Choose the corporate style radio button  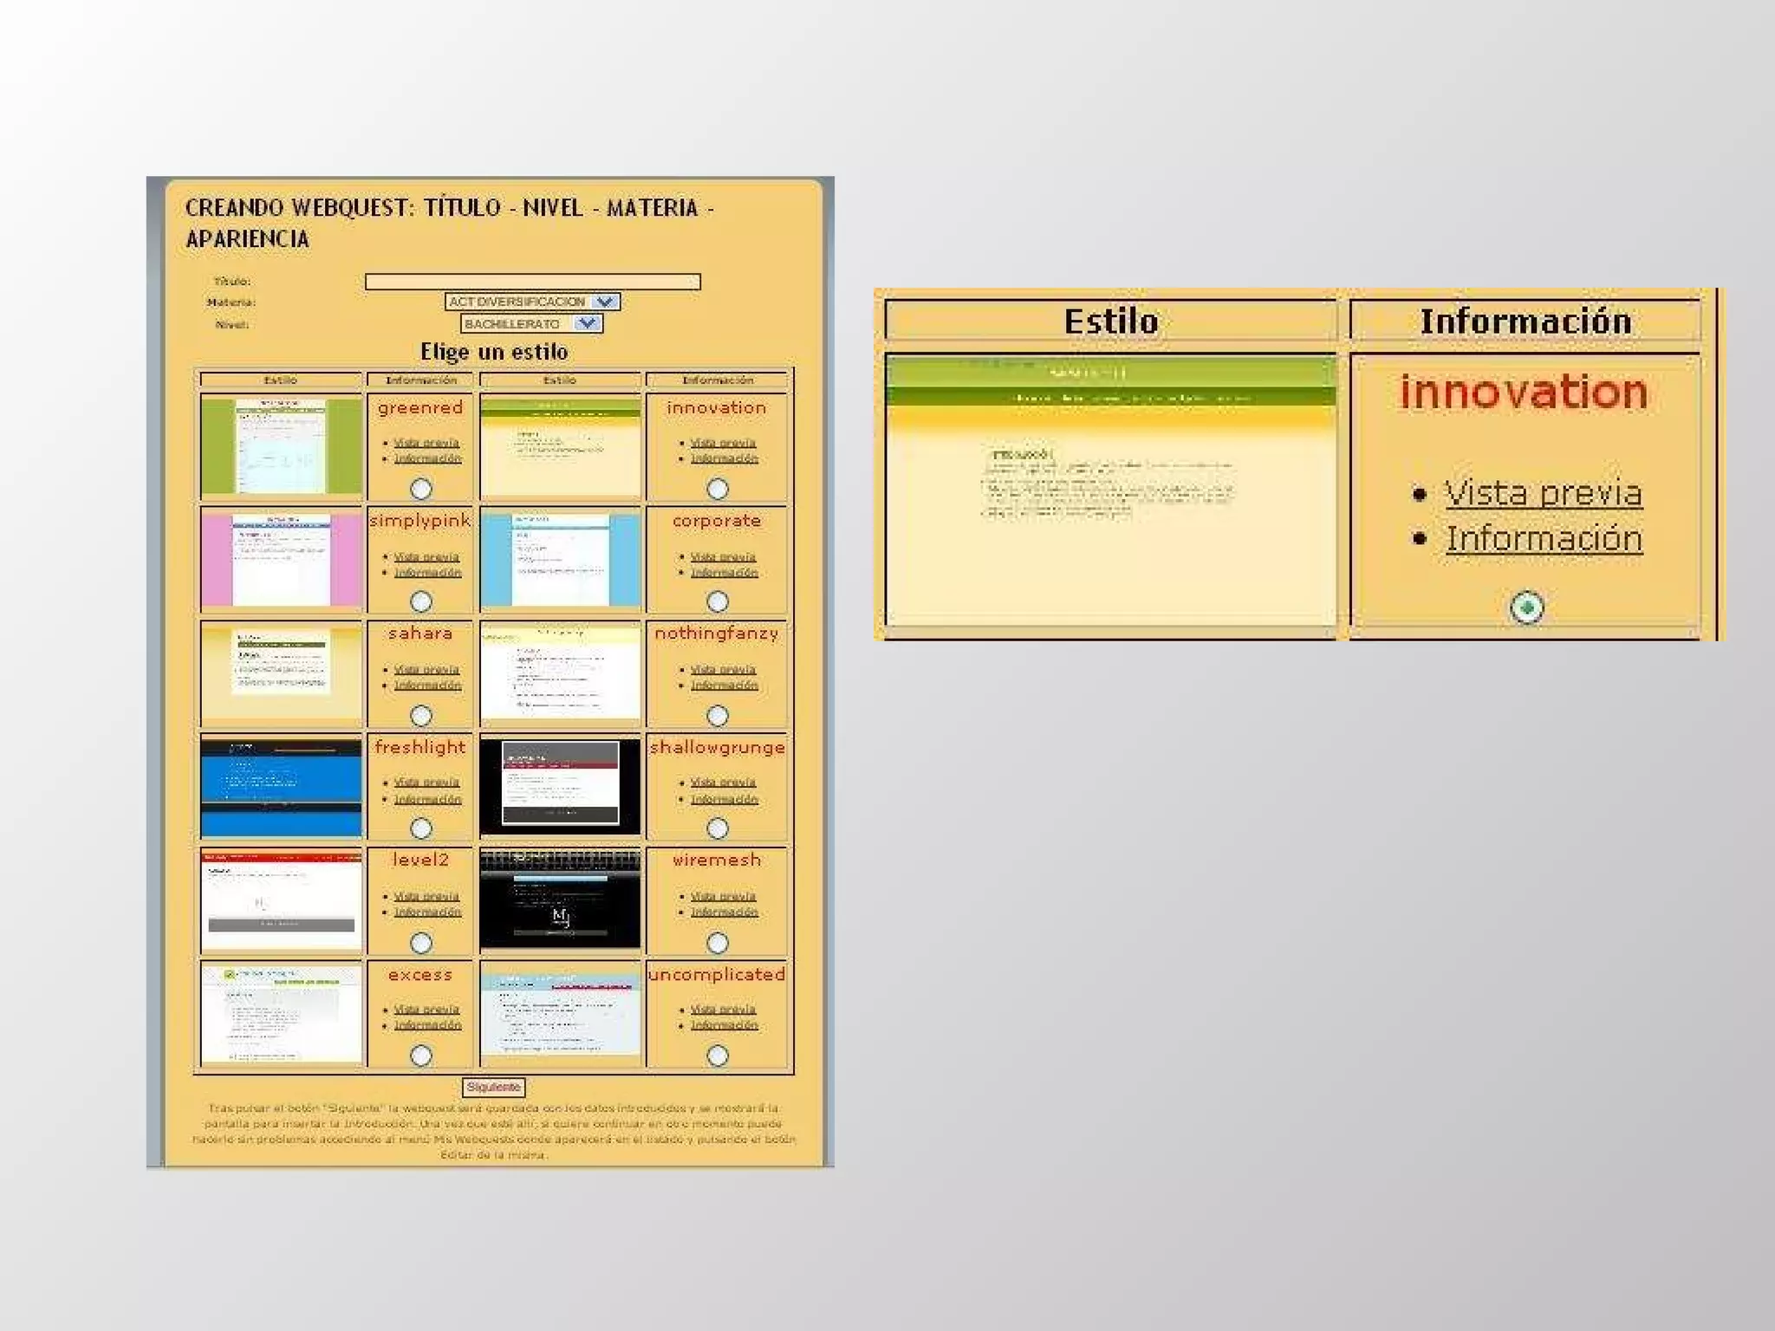(x=718, y=601)
